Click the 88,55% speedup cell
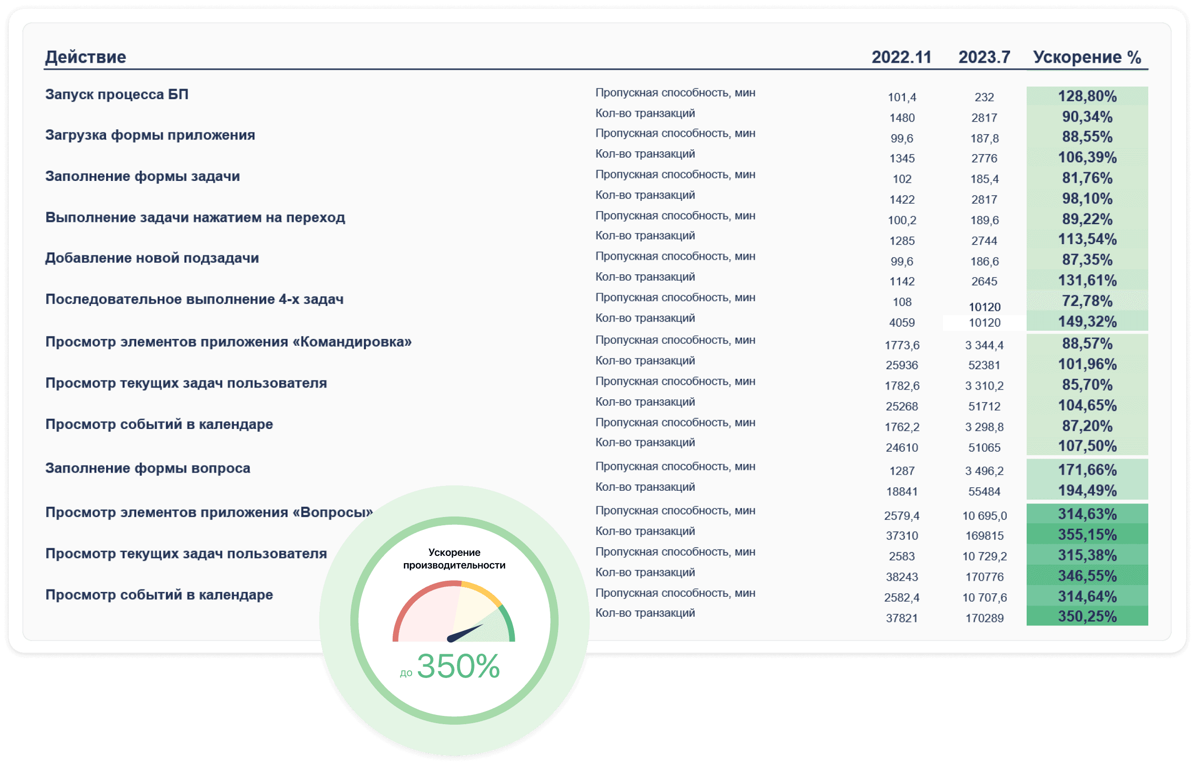1195x784 pixels. click(x=1087, y=137)
